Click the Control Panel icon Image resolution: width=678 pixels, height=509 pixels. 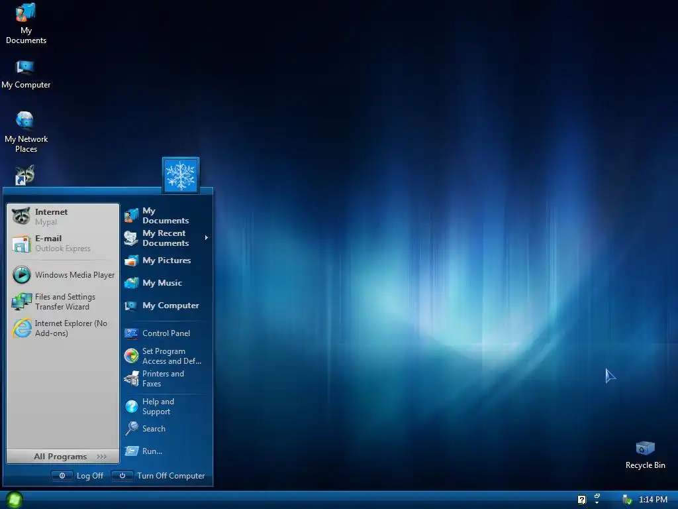(131, 333)
